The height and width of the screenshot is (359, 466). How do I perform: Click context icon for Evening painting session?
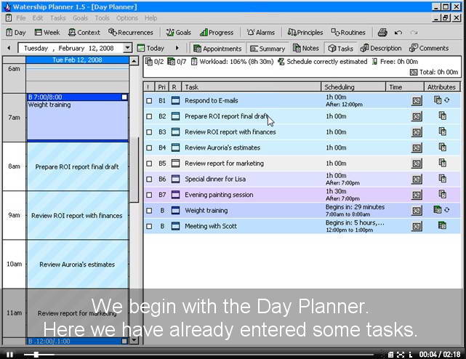tap(176, 195)
